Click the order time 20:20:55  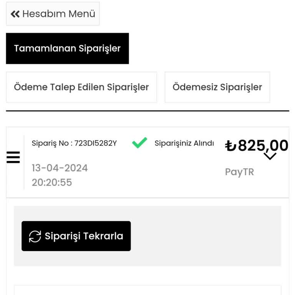pyautogui.click(x=52, y=182)
